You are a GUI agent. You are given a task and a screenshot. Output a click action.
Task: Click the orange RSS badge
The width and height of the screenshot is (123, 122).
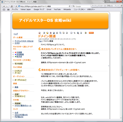[91, 33]
